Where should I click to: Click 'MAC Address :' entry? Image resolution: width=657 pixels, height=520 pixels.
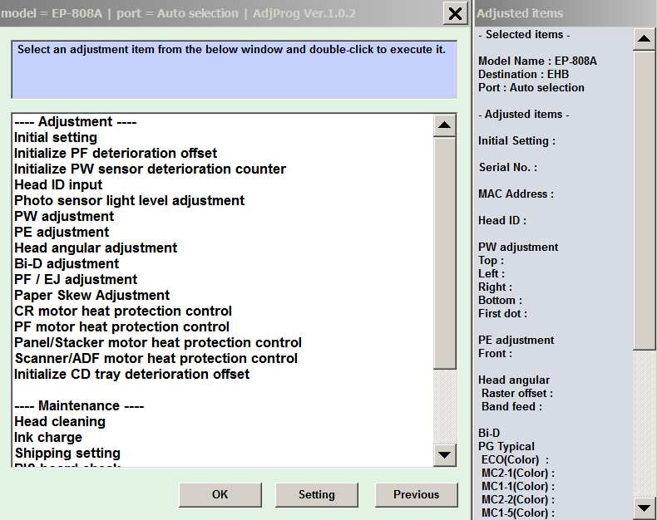coord(516,194)
